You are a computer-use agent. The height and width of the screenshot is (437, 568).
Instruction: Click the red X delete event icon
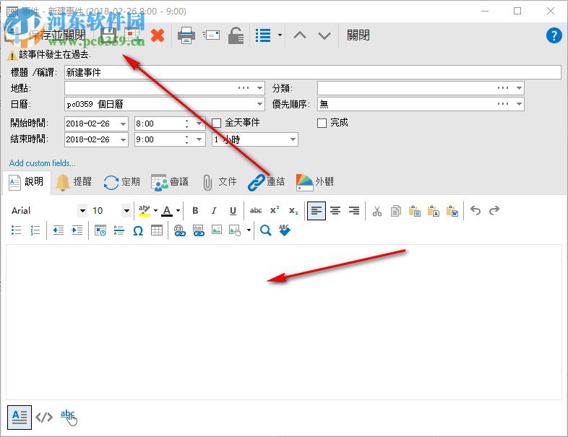click(158, 35)
